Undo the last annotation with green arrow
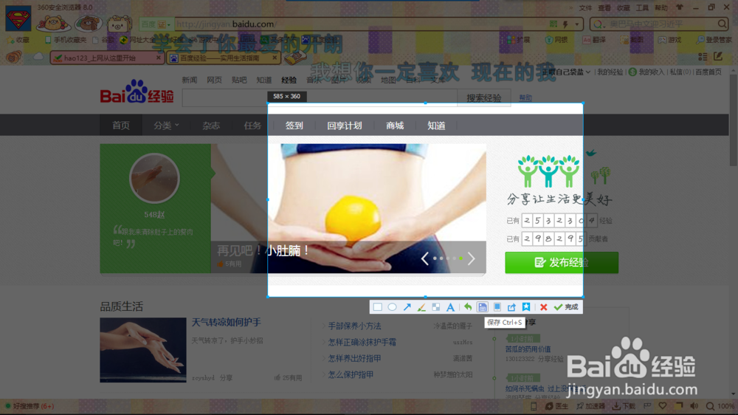Viewport: 738px width, 415px height. 468,307
